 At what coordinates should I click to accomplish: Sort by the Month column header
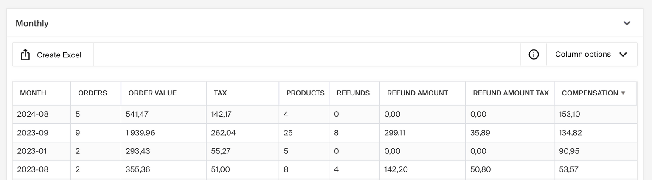coord(33,93)
